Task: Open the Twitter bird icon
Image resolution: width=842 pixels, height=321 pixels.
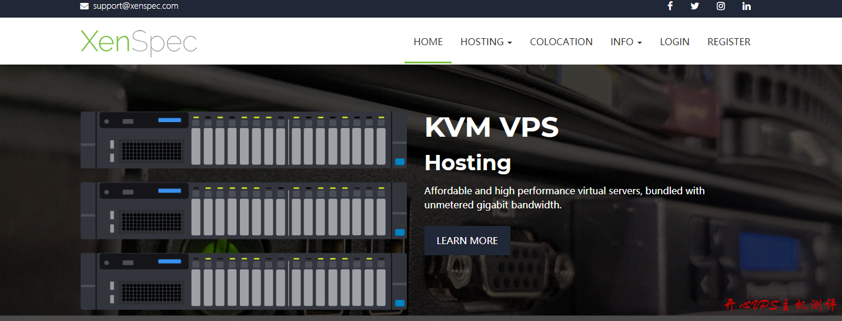Action: coord(695,6)
